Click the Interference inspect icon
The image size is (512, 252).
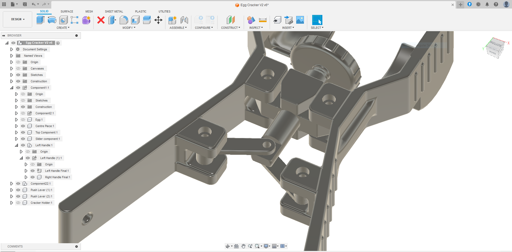point(251,20)
